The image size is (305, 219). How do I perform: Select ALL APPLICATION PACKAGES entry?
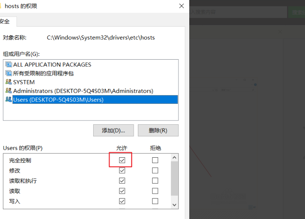(x=52, y=65)
